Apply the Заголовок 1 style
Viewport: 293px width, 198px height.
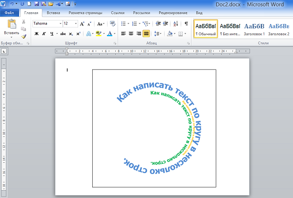pos(254,29)
